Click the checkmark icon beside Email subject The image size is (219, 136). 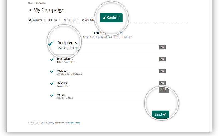(x=52, y=59)
